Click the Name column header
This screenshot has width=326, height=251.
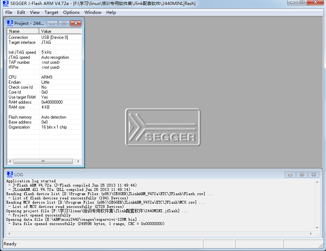point(23,31)
